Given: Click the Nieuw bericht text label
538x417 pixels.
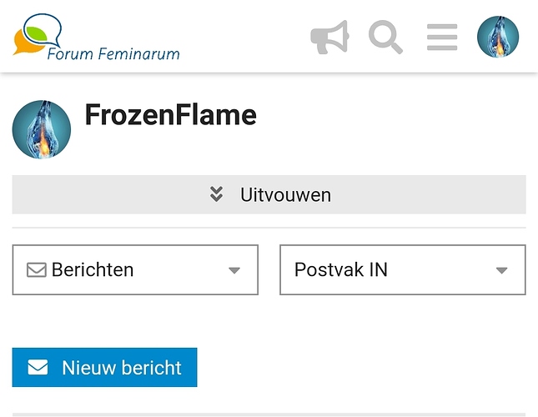Looking at the screenshot, I should coord(122,368).
